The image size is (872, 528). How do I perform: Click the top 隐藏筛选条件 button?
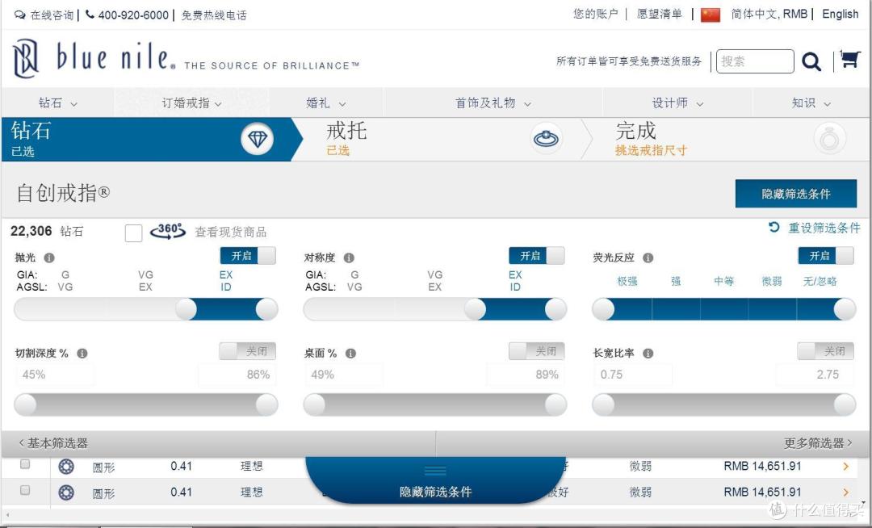pos(796,194)
